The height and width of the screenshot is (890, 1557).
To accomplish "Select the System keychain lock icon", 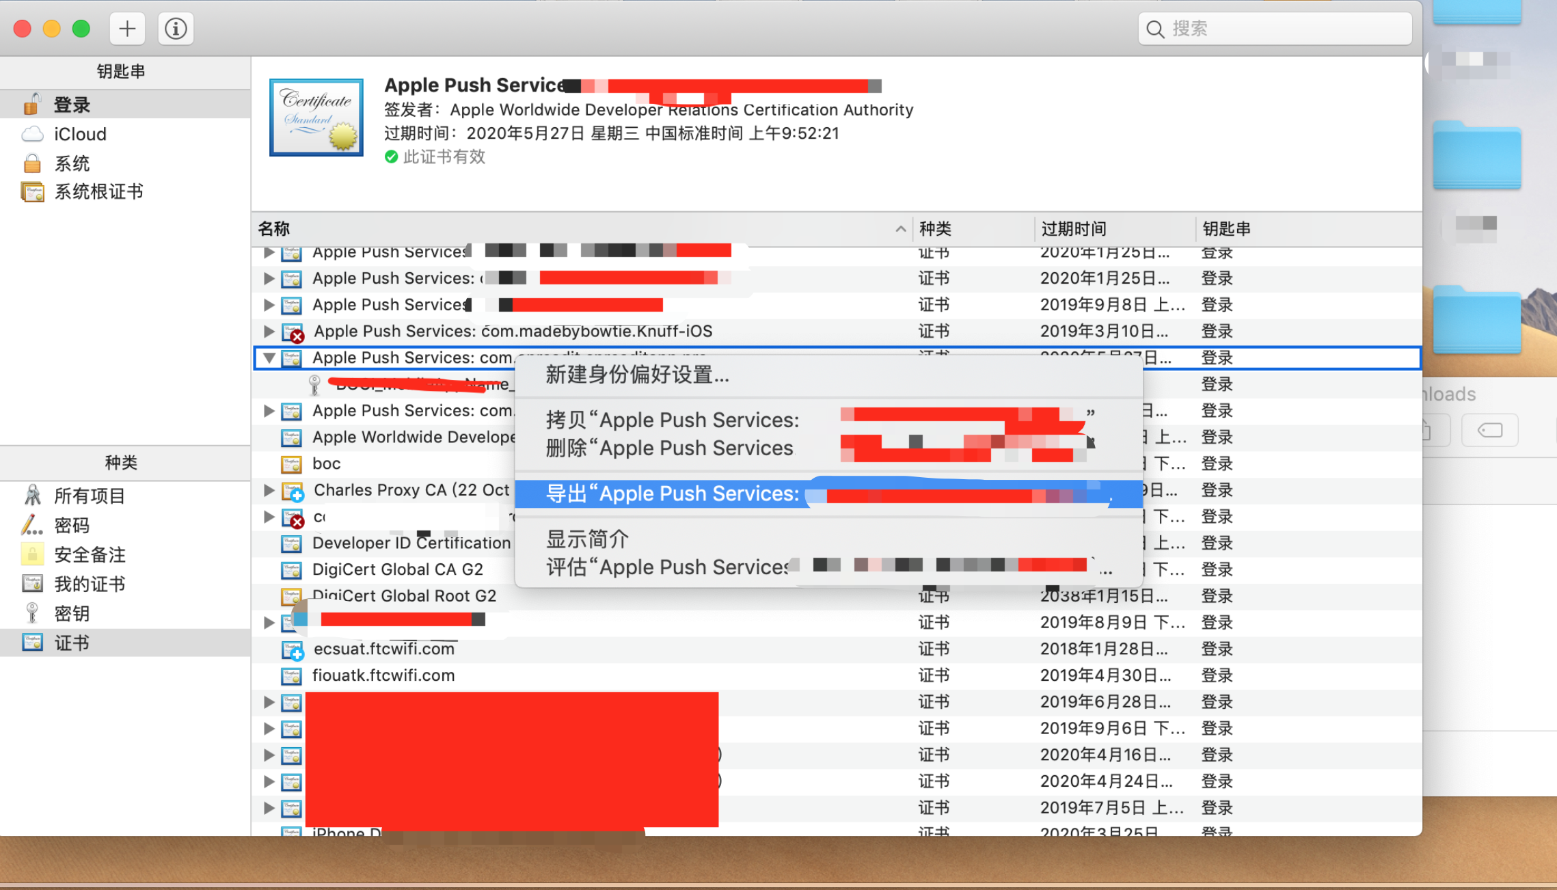I will (31, 163).
